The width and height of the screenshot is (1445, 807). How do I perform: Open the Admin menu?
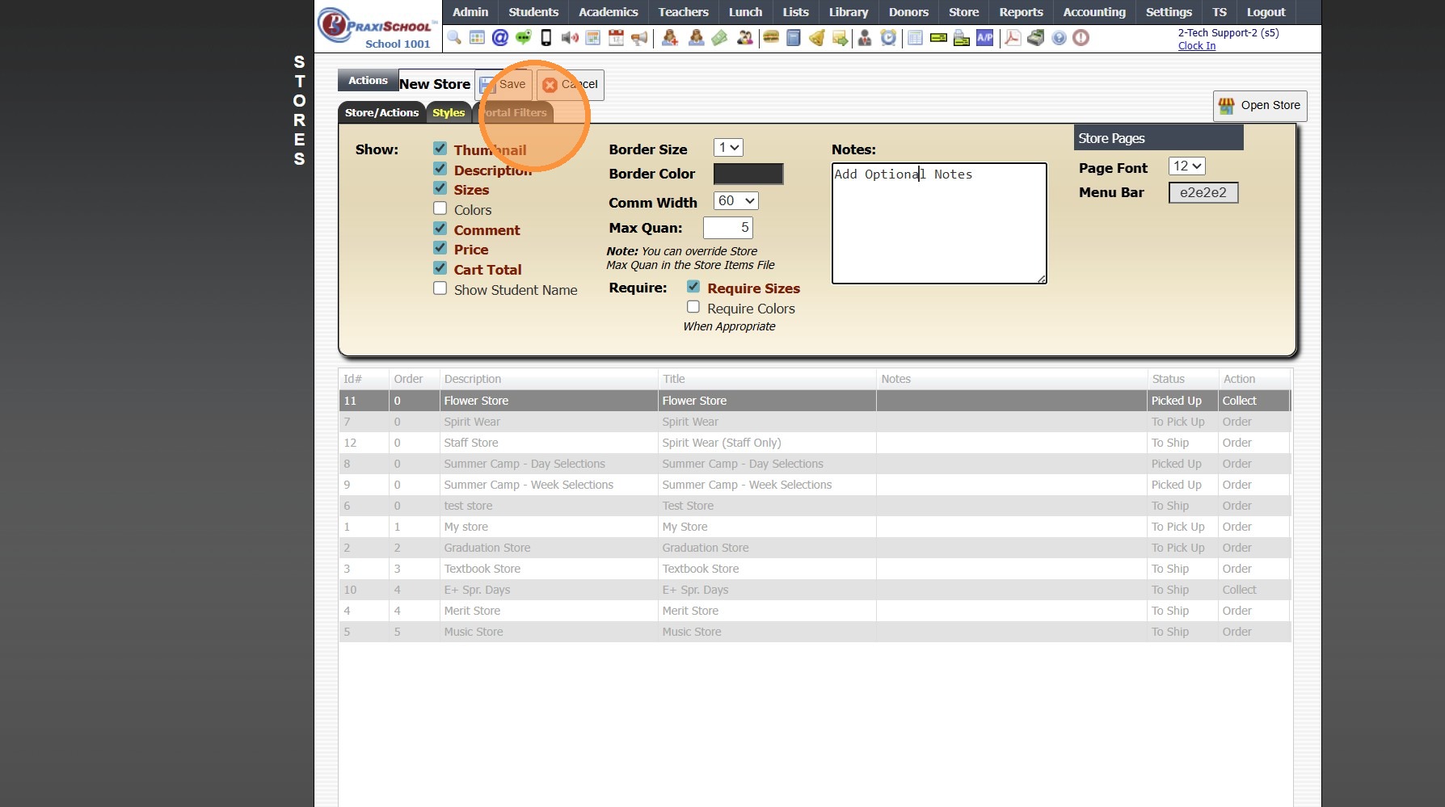(470, 12)
